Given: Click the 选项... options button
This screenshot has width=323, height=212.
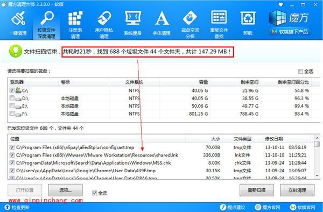Looking at the screenshot, I should click(x=66, y=190).
